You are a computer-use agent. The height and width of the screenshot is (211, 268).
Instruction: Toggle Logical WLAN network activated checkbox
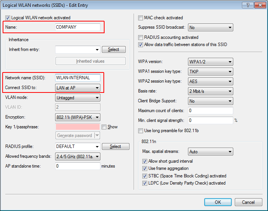click(x=8, y=18)
